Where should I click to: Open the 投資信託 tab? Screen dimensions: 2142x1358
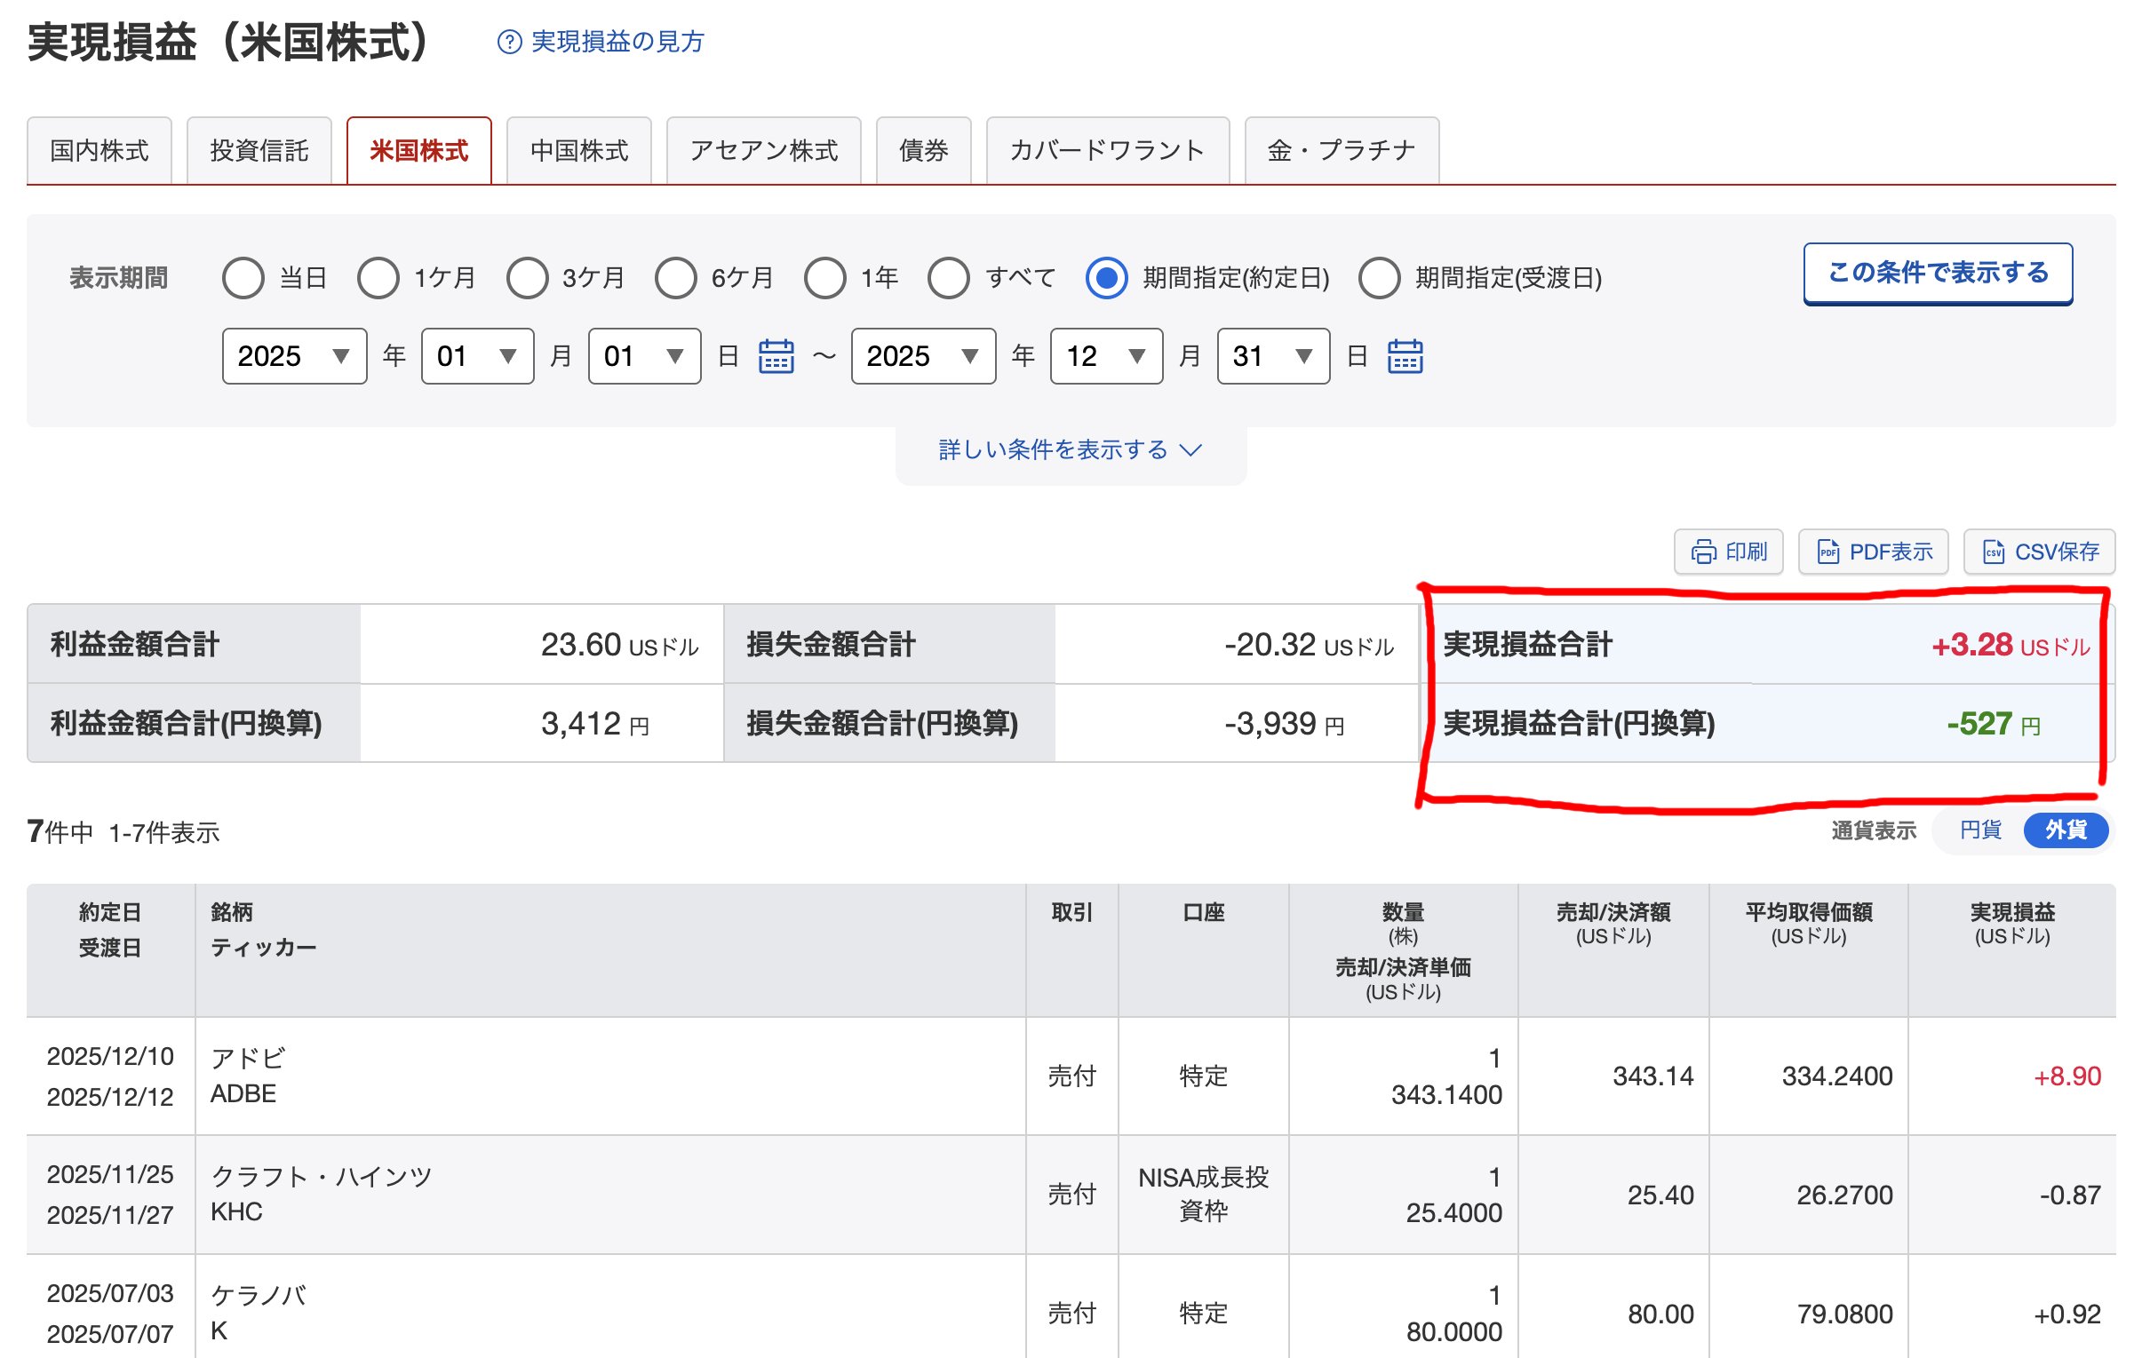(259, 151)
